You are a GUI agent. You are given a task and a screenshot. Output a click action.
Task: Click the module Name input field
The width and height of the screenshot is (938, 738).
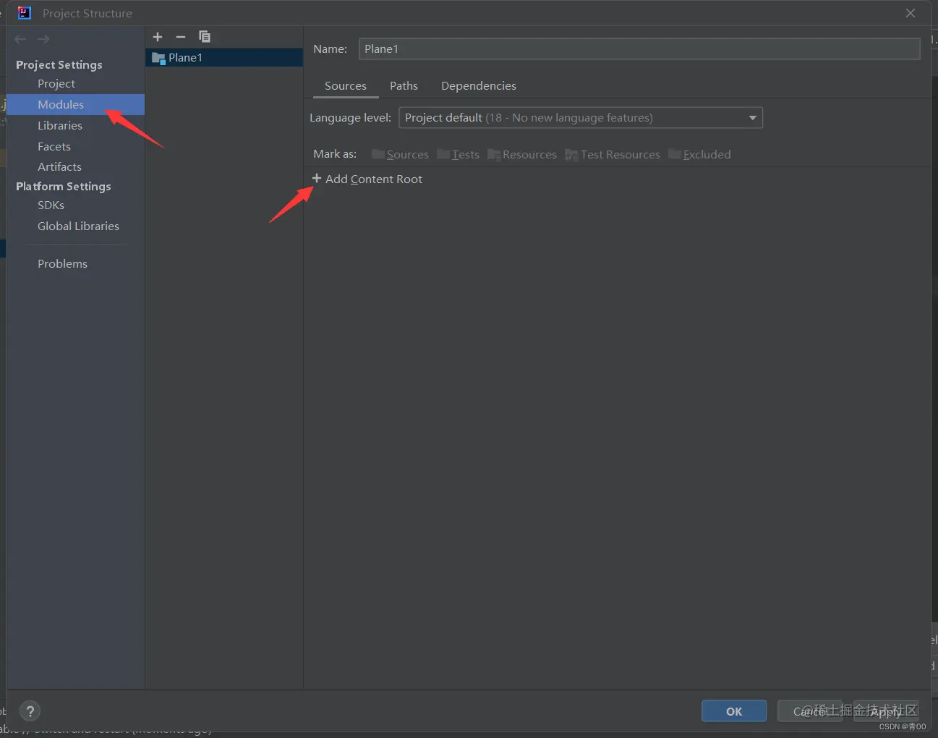point(639,49)
